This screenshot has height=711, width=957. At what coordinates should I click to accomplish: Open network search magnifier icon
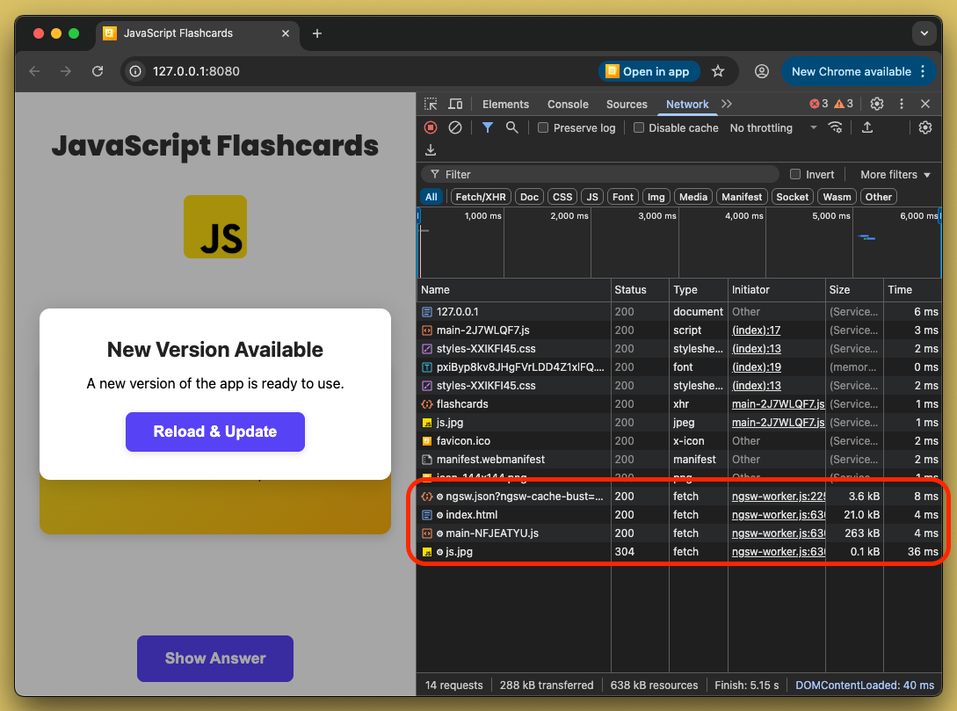[512, 127]
